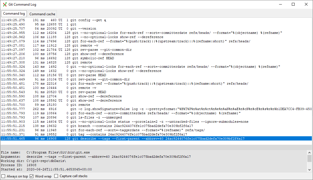The image size is (313, 180).
Task: Click the Git Command Log title bar icon
Action: click(x=4, y=4)
